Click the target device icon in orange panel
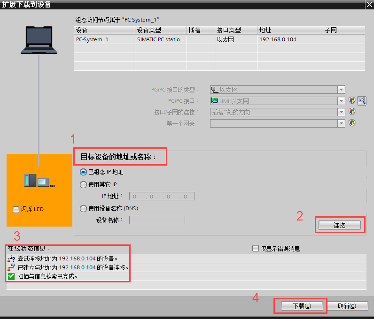Screen dimensions: 374x319 (x=39, y=180)
